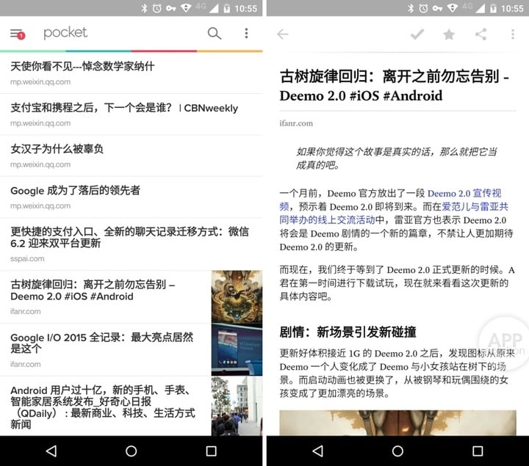Open the overflow menu in the article view
Image resolution: width=529 pixels, height=466 pixels.
[513, 34]
